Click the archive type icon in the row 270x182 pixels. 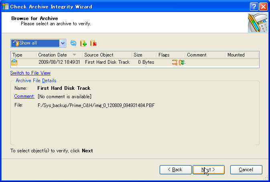[x=14, y=62]
